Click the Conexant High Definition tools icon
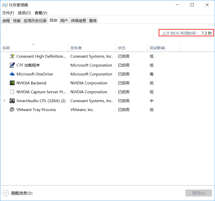This screenshot has width=215, height=201. 12,56
